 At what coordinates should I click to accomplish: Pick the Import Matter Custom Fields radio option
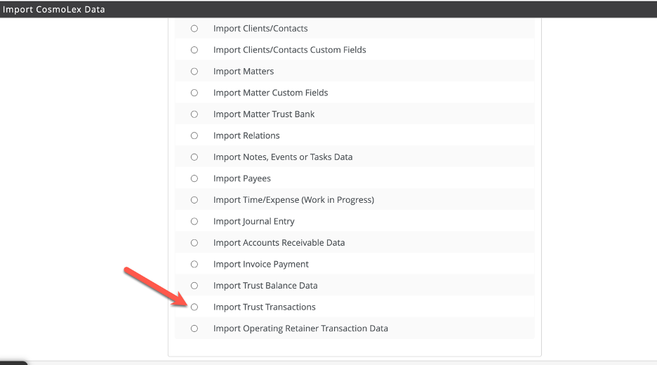(194, 93)
